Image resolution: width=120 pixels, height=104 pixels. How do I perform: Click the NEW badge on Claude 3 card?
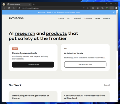(x=15, y=49)
